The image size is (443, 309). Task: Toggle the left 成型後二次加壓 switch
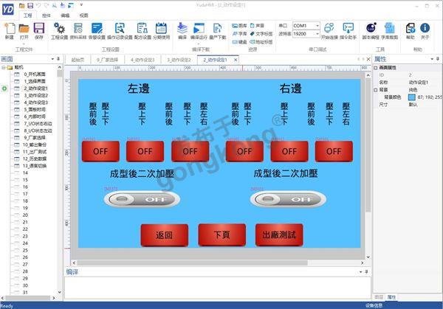pos(142,199)
